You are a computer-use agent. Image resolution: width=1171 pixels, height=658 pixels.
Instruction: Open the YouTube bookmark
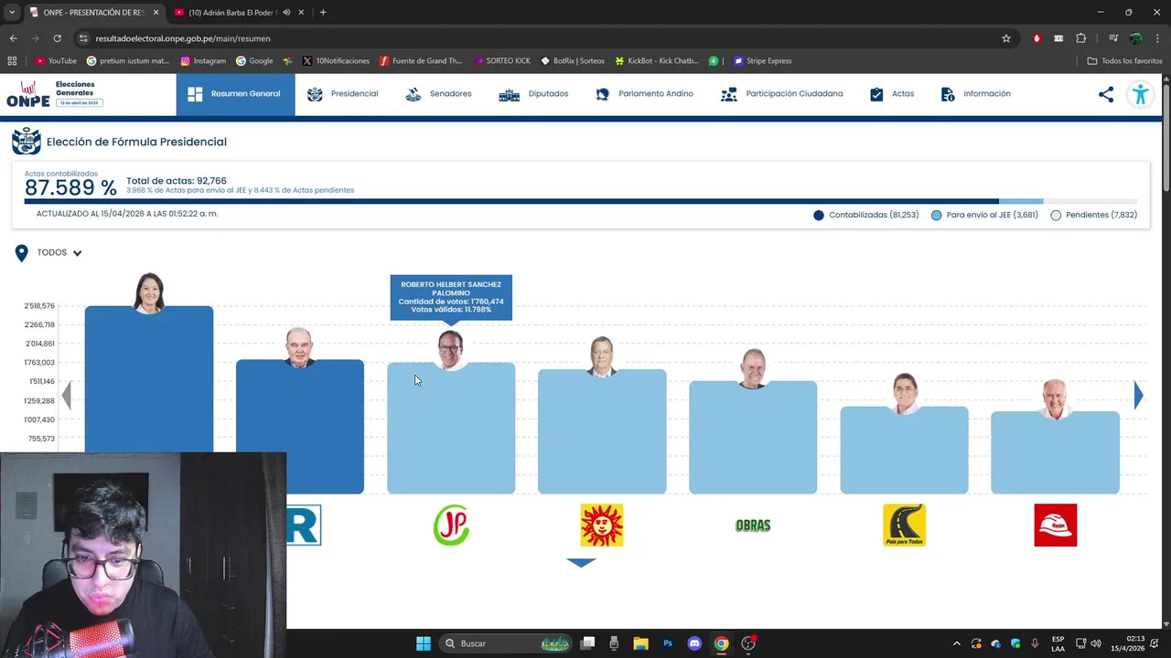tap(56, 61)
